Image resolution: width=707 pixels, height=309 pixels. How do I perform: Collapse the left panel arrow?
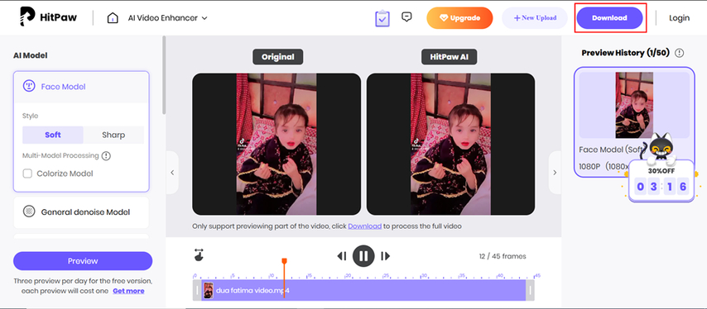coord(172,173)
